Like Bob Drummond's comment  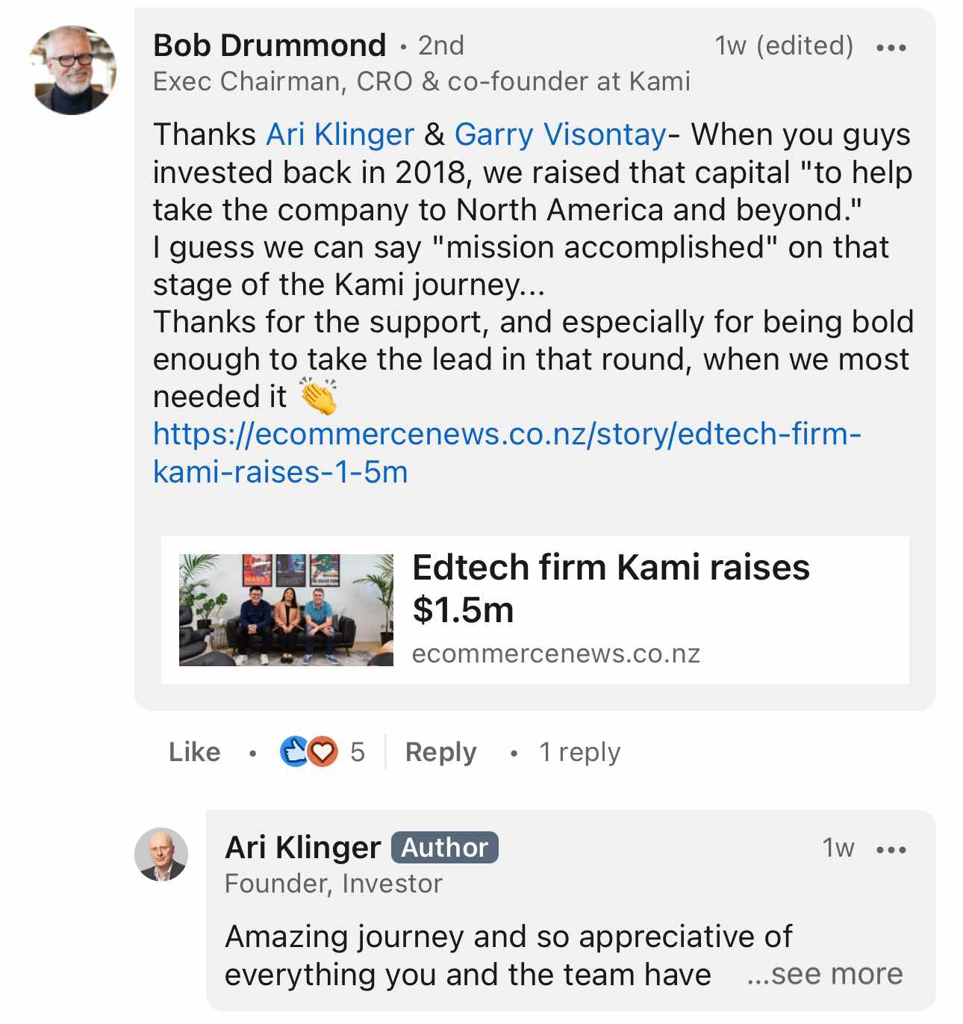[x=194, y=752]
